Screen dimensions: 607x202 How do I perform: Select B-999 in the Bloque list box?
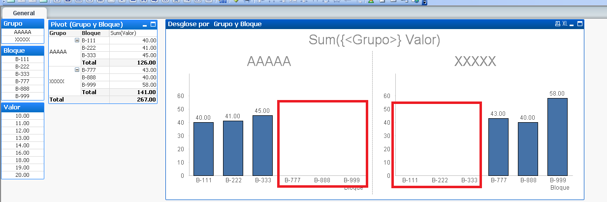click(23, 96)
